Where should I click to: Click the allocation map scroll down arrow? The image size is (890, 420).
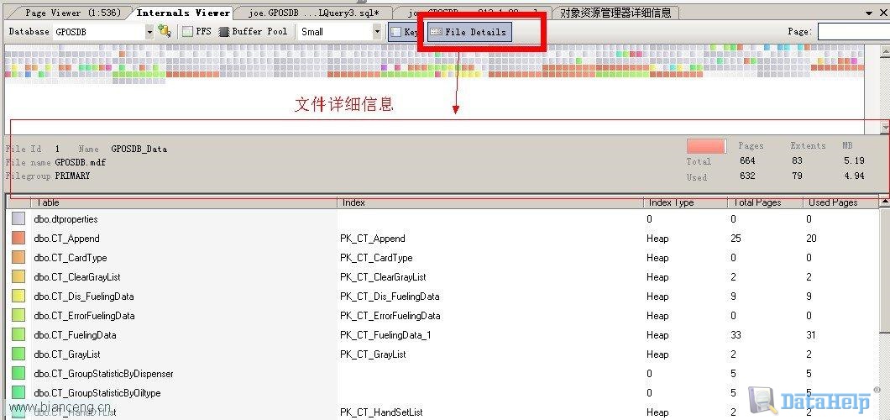pos(884,128)
